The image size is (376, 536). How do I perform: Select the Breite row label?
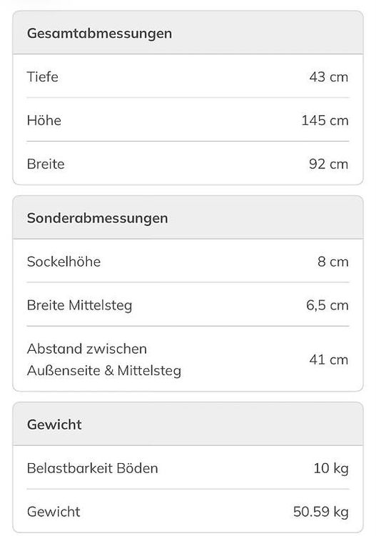point(46,164)
